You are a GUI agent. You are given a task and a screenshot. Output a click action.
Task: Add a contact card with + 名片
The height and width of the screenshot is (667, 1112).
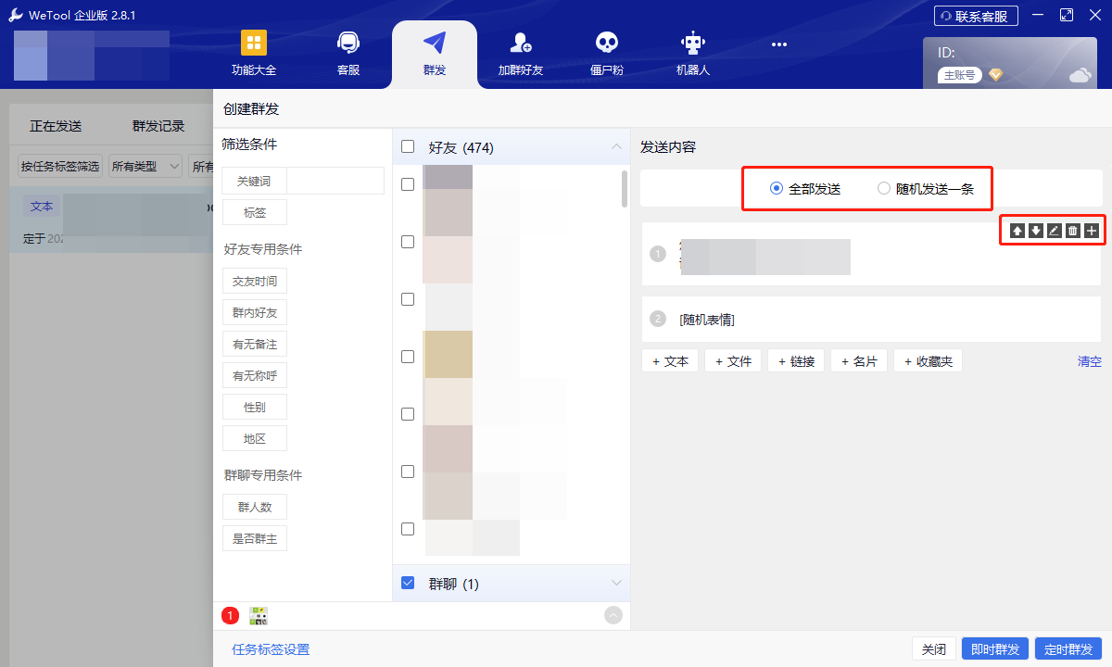point(859,361)
